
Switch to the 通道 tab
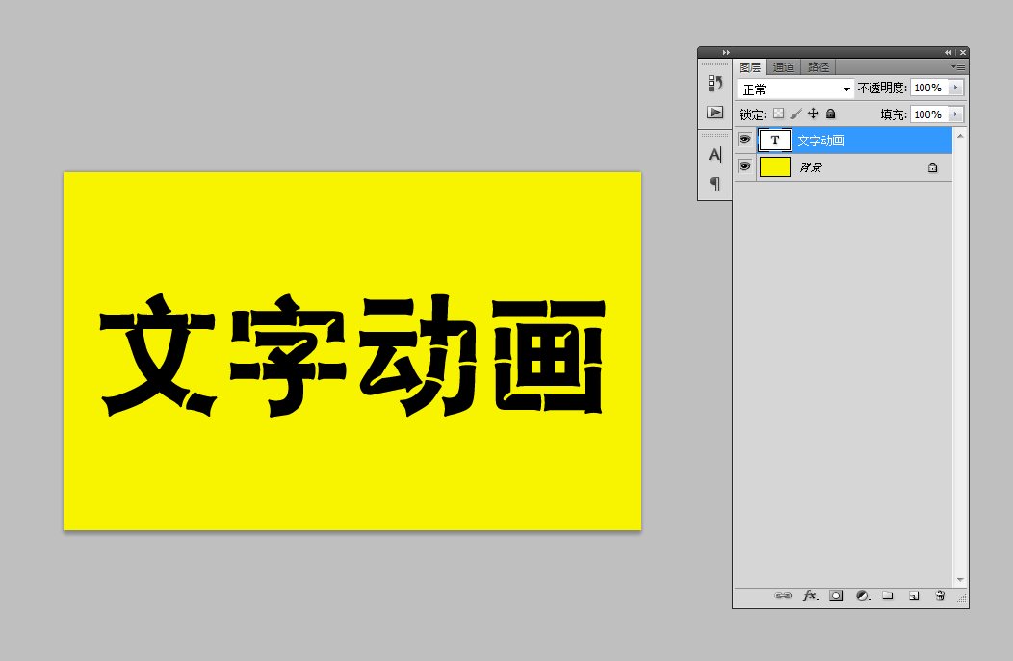coord(784,67)
